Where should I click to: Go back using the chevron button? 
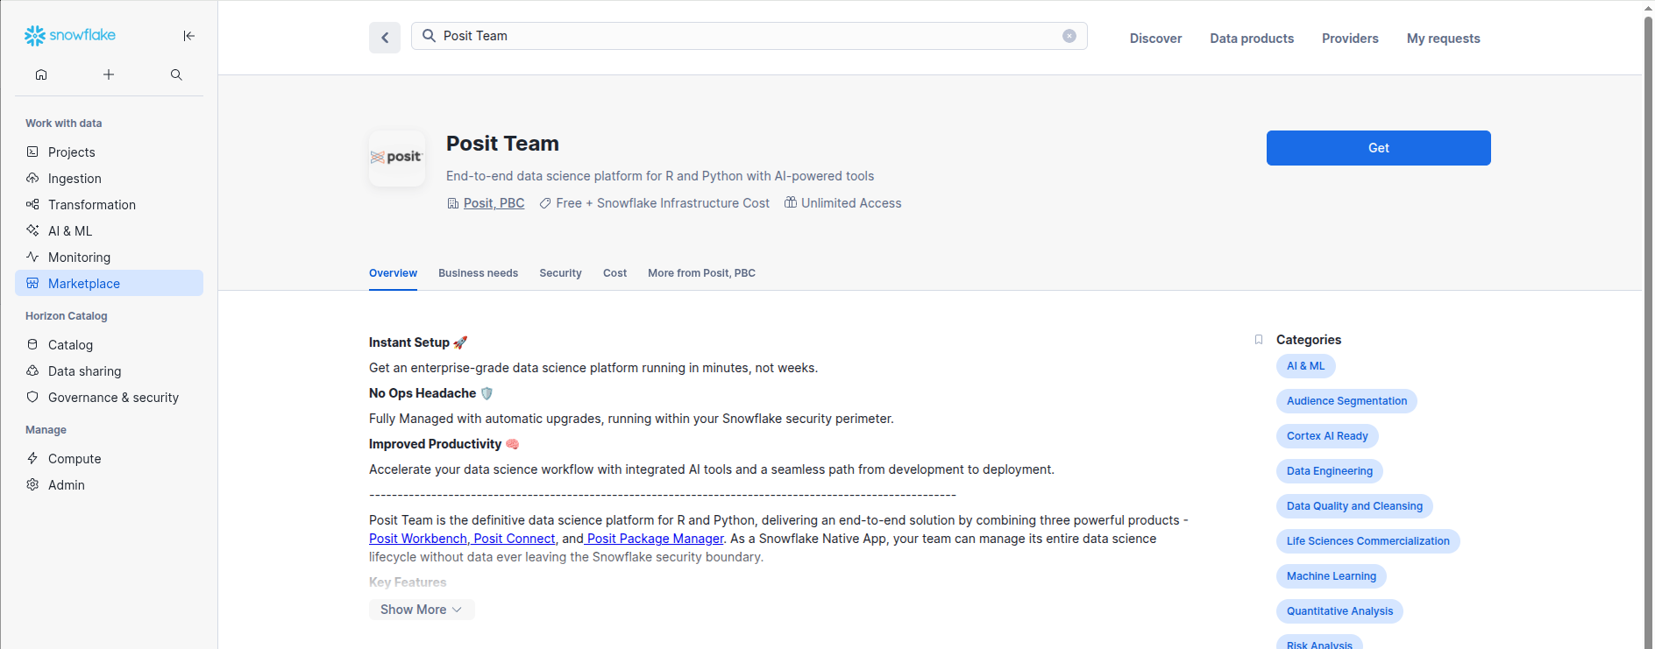click(x=384, y=38)
